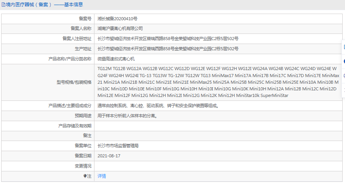The width and height of the screenshot is (345, 185).
Task: Click the 境内医疗器械（备案）——基本信息 header title
Action: point(44,5)
